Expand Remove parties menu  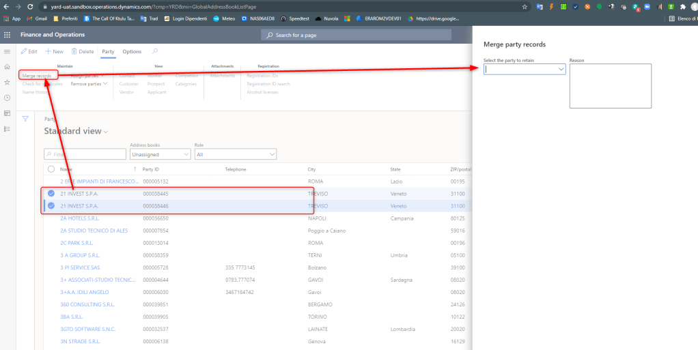coord(89,84)
